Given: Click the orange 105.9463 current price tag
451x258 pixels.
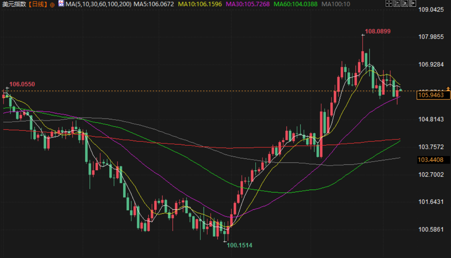Looking at the screenshot, I should coord(431,95).
